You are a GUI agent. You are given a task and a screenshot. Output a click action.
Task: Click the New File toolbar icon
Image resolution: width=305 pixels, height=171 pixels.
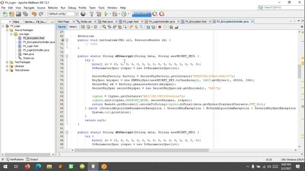coord(5,14)
